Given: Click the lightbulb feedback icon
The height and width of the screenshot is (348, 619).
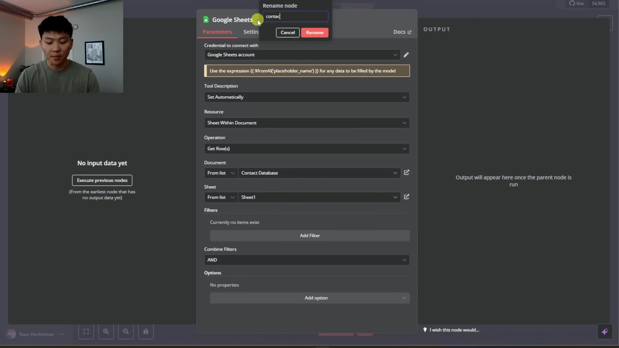Looking at the screenshot, I should pyautogui.click(x=425, y=330).
